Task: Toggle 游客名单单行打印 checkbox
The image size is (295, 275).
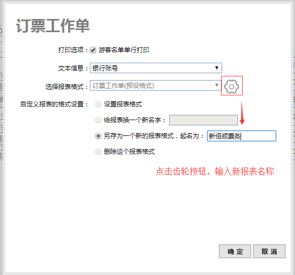Action: pyautogui.click(x=93, y=50)
